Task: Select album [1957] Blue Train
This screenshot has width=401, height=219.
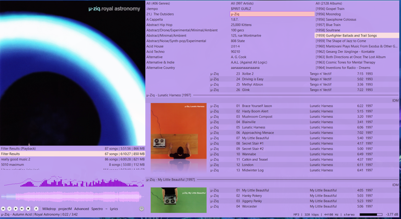Action: click(357, 25)
